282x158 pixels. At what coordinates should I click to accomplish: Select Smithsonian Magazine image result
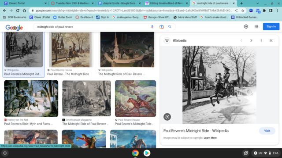(86, 98)
